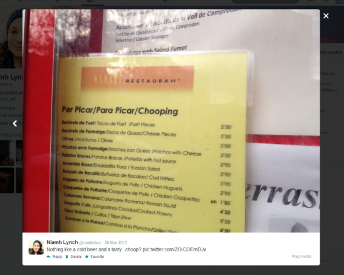This screenshot has width=344, height=275.
Task: Open the pic.twitter.com/ZOiCOEmDJv link
Action: coord(174,250)
